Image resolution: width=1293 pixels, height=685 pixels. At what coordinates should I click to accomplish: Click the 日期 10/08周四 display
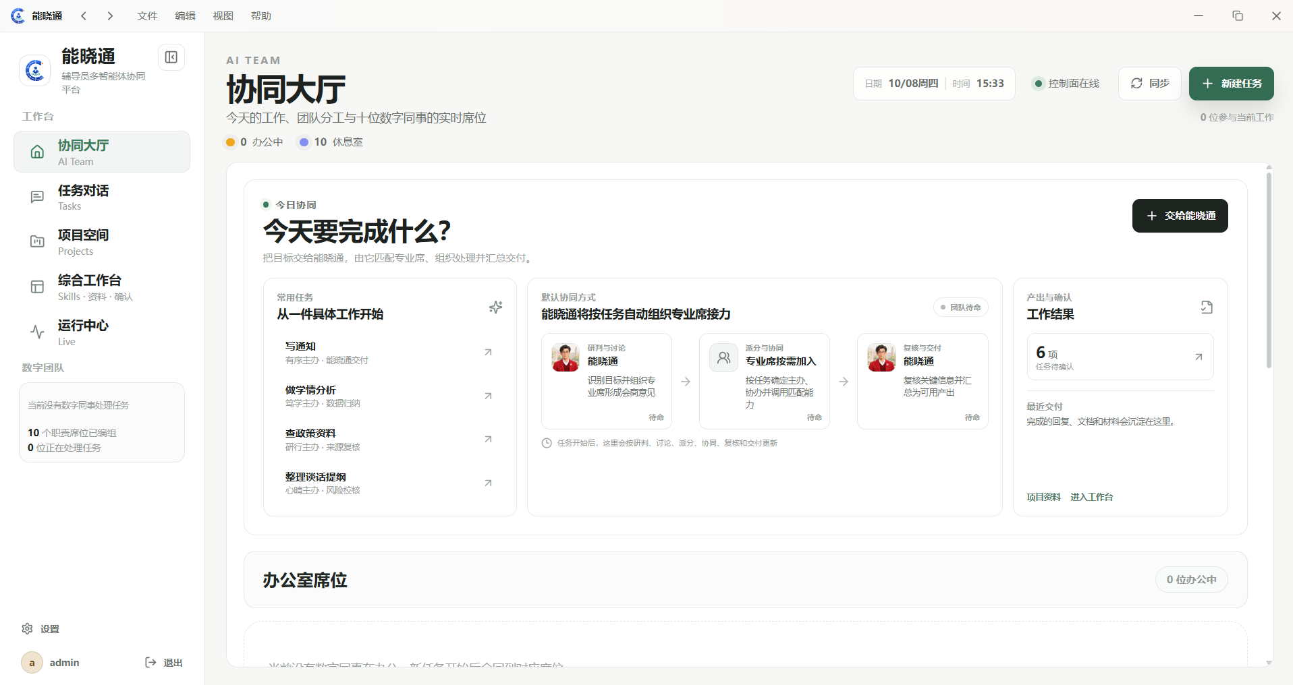click(902, 84)
